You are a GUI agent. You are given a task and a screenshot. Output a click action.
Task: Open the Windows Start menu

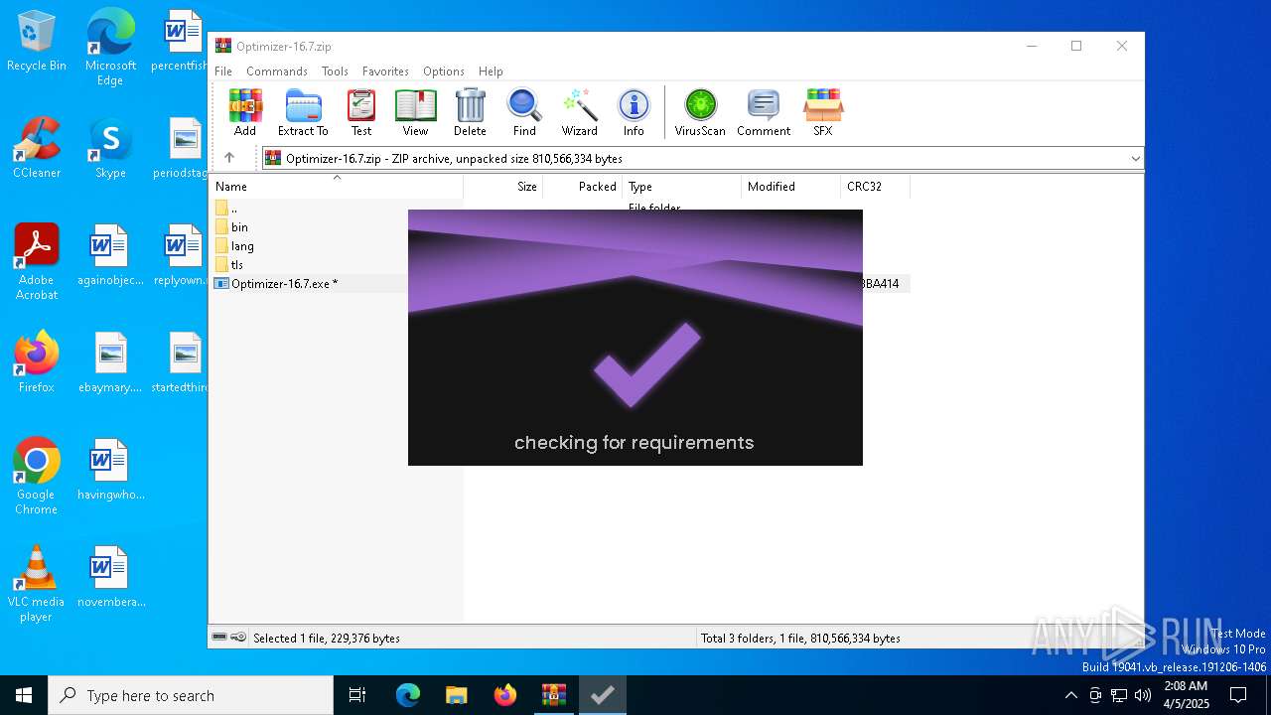click(24, 695)
